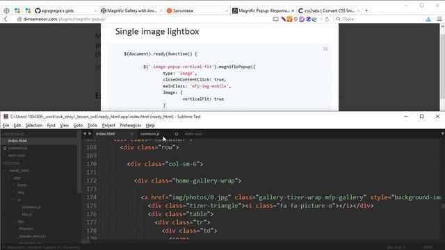Open the Tools menu
445x250 pixels.
tap(92, 125)
